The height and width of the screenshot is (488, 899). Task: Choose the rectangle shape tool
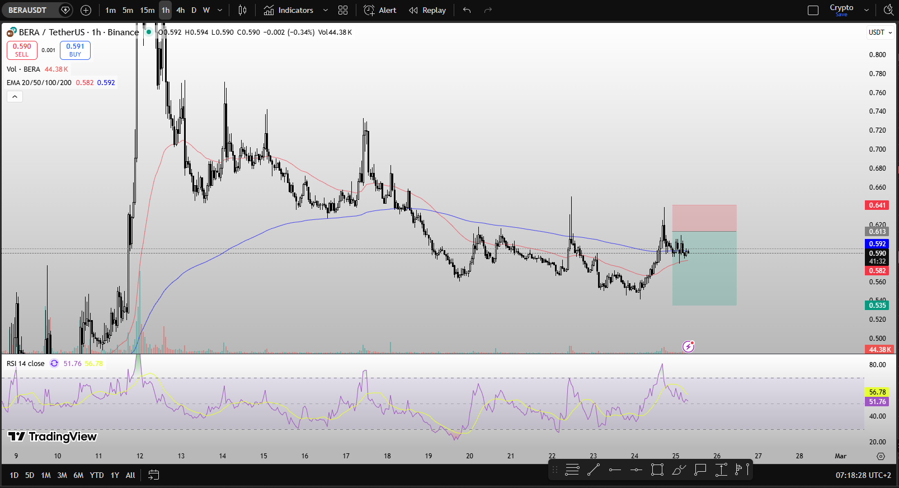(657, 470)
